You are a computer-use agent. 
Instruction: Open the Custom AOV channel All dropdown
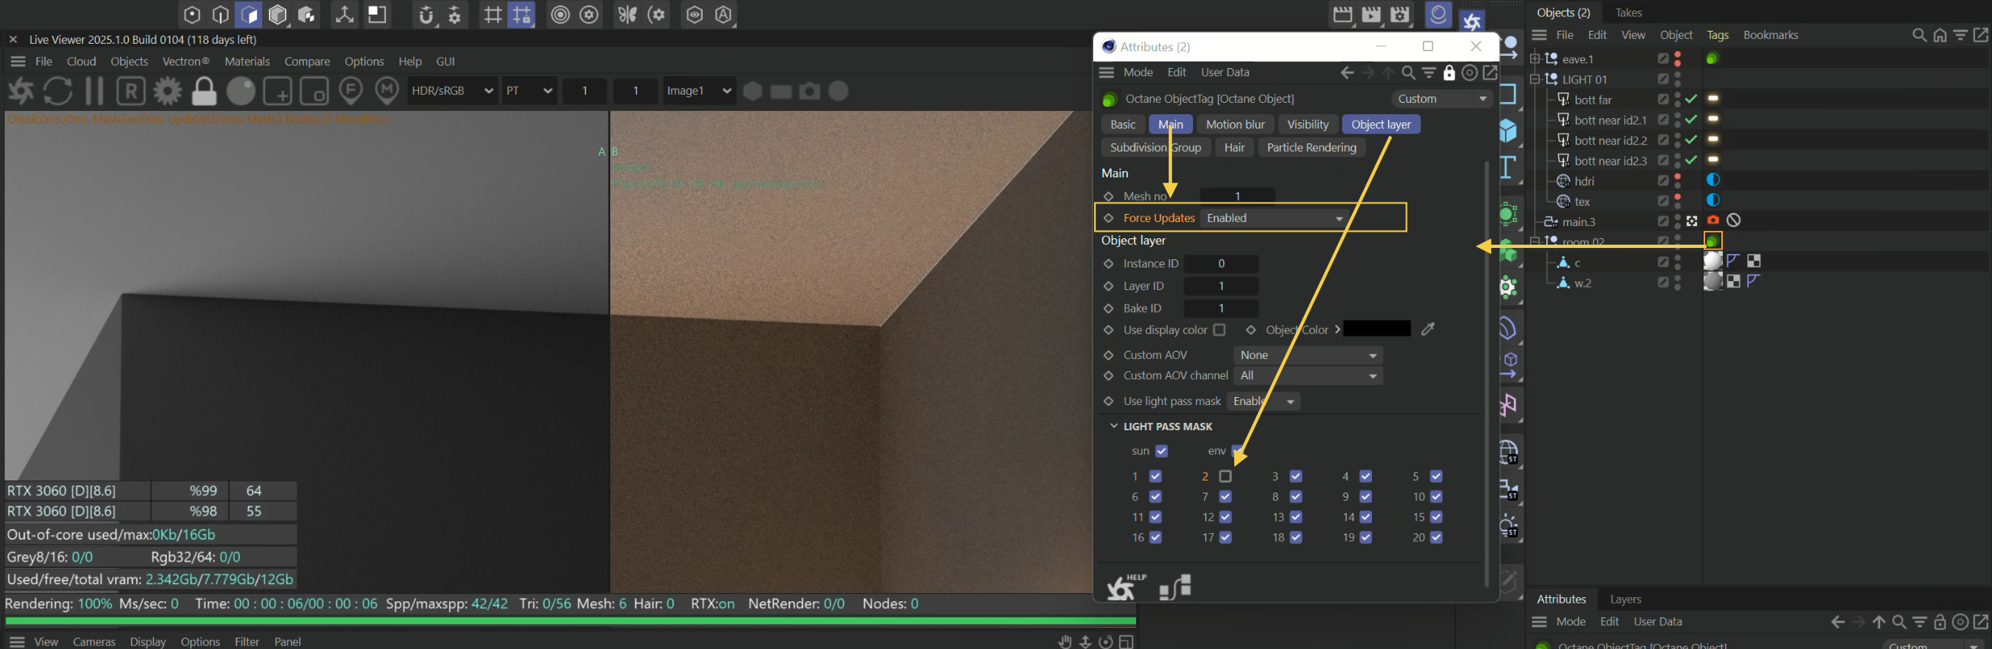tap(1308, 376)
